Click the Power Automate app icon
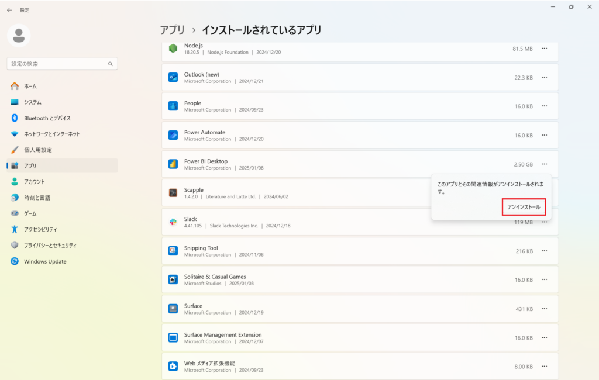Viewport: 599px width, 380px height. (x=173, y=135)
